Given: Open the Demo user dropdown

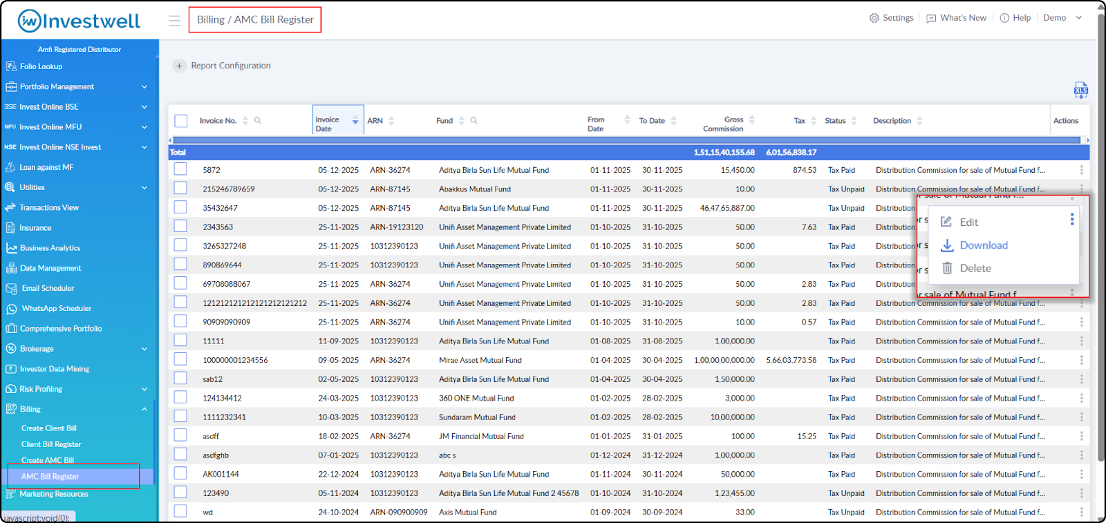Looking at the screenshot, I should (1062, 18).
